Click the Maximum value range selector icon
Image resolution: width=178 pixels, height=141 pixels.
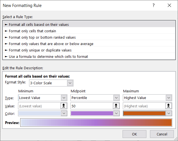tap(169, 106)
